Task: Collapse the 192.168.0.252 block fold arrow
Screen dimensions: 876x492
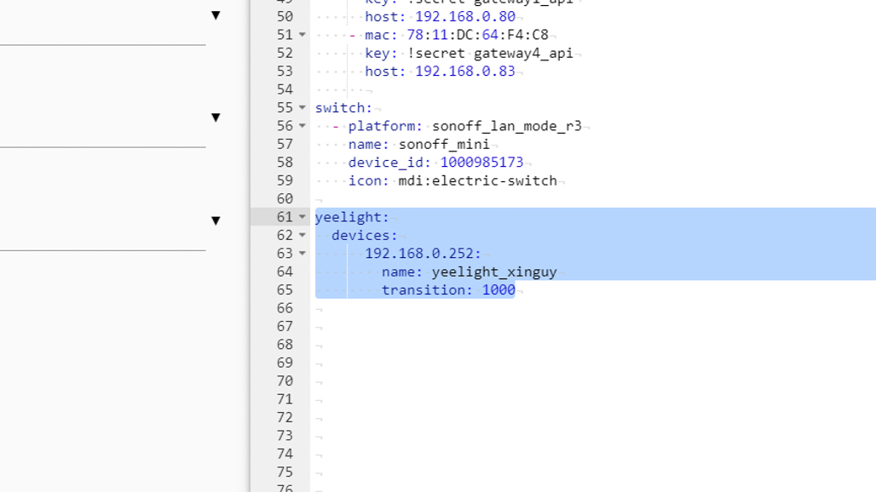Action: (303, 254)
